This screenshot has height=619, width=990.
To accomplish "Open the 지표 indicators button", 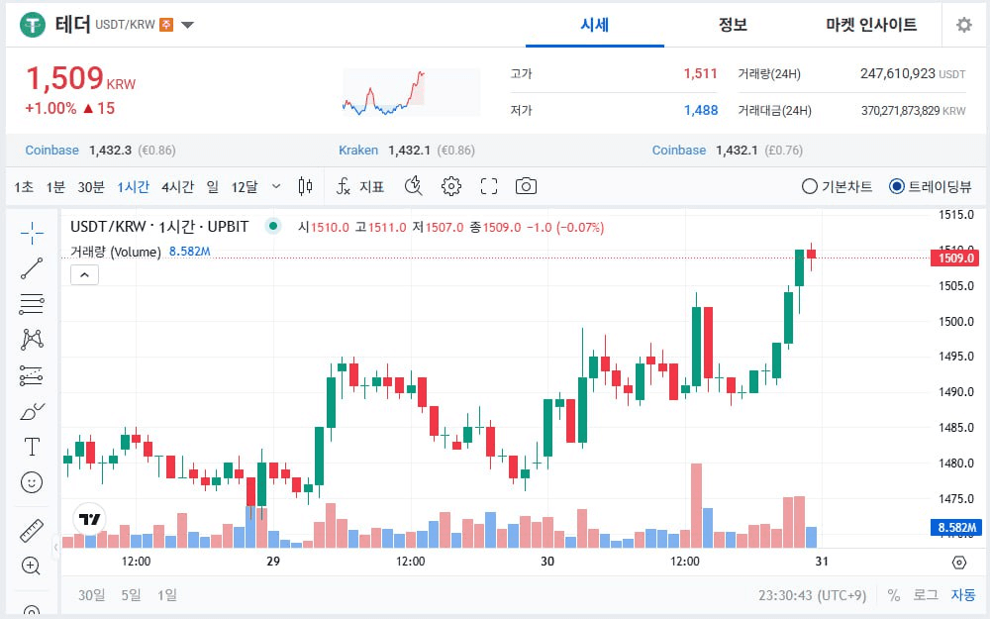I will [360, 186].
